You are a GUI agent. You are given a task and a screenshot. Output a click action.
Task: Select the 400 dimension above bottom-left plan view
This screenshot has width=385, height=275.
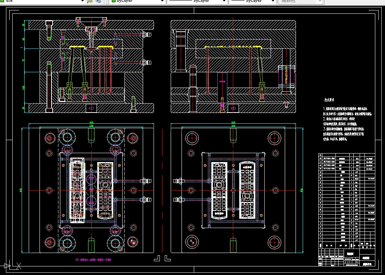(x=91, y=122)
